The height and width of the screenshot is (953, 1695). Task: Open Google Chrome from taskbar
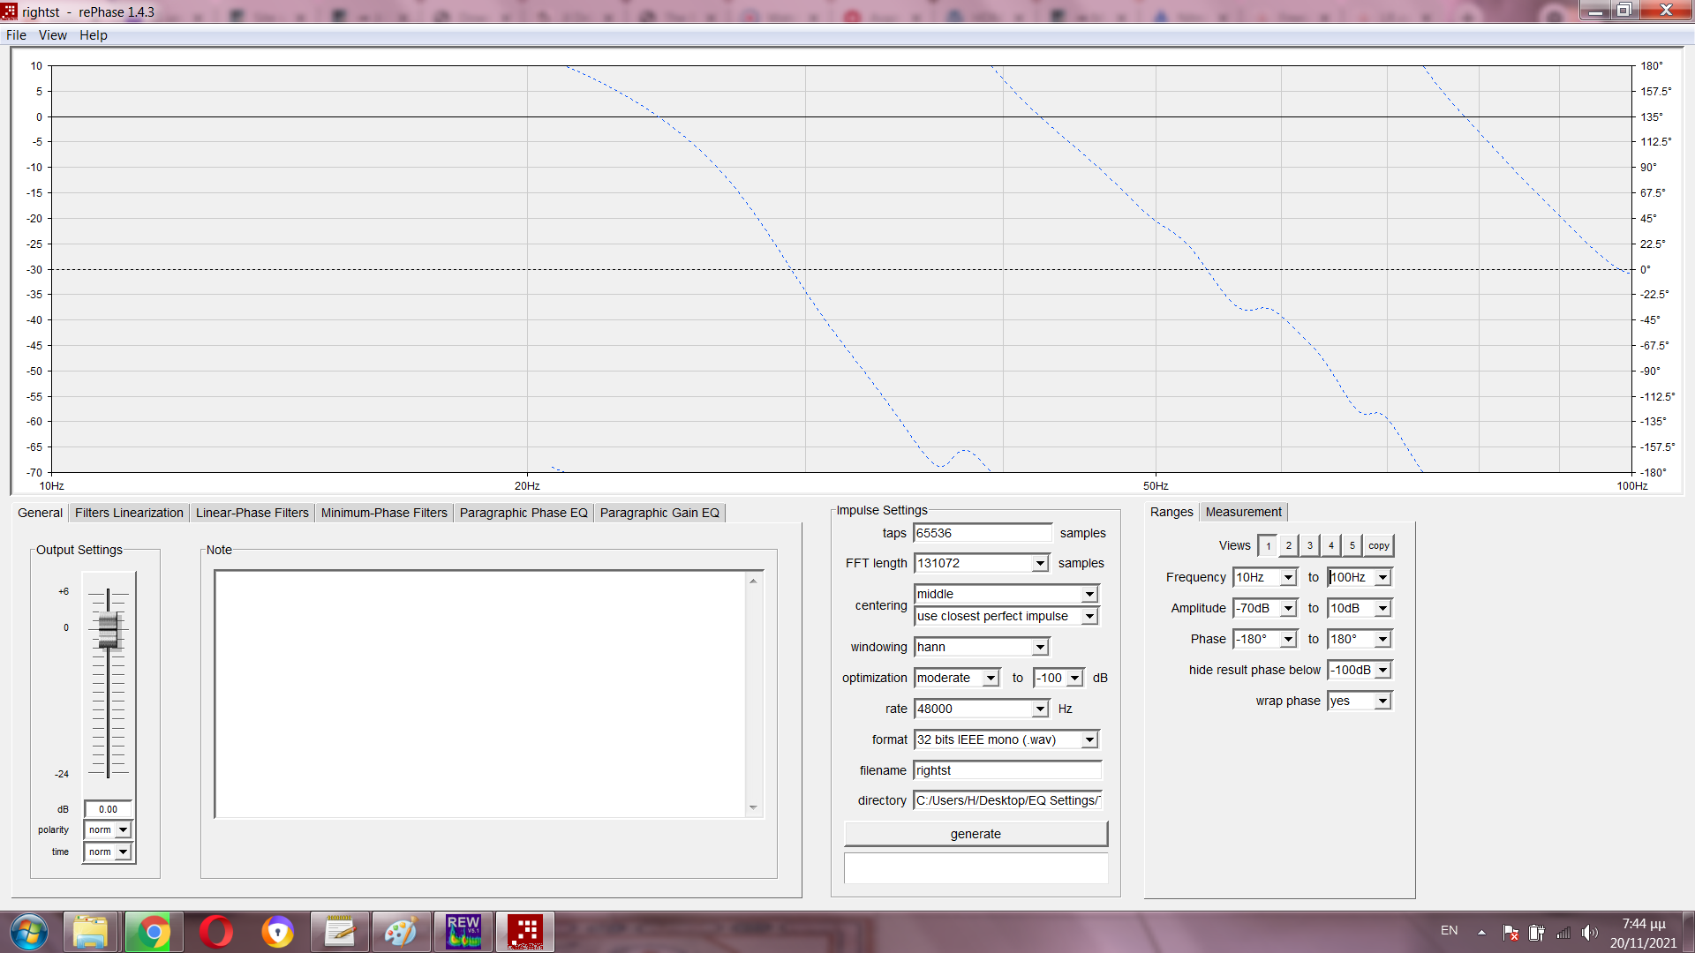coord(154,932)
